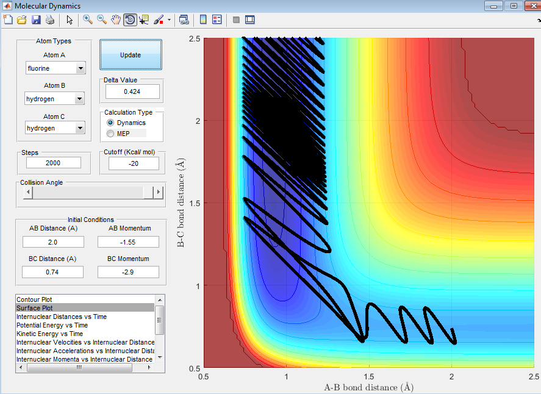Choose Potential Energy vs Time list entry
The width and height of the screenshot is (541, 394).
pyautogui.click(x=52, y=325)
